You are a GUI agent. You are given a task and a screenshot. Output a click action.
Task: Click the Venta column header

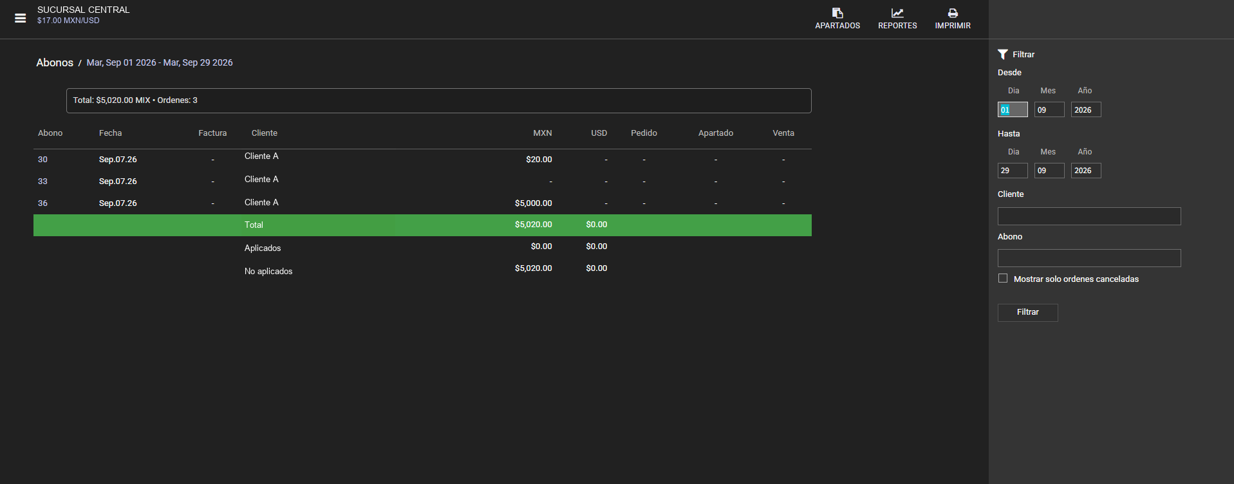783,133
